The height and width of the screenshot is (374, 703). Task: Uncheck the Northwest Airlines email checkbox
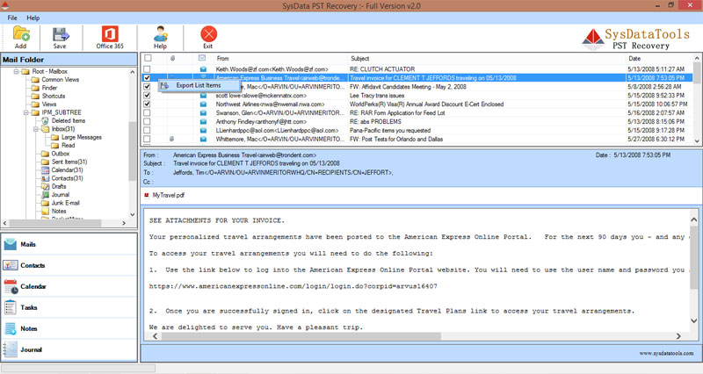coord(147,104)
